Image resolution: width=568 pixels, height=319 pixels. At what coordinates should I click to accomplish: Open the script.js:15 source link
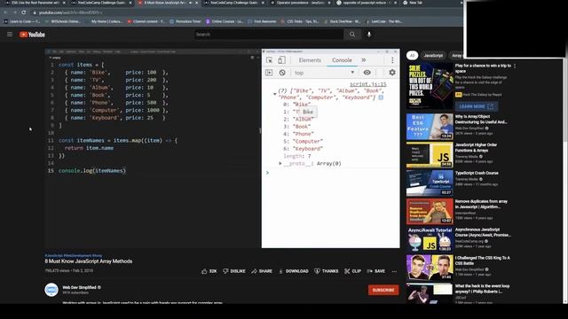[x=367, y=84]
